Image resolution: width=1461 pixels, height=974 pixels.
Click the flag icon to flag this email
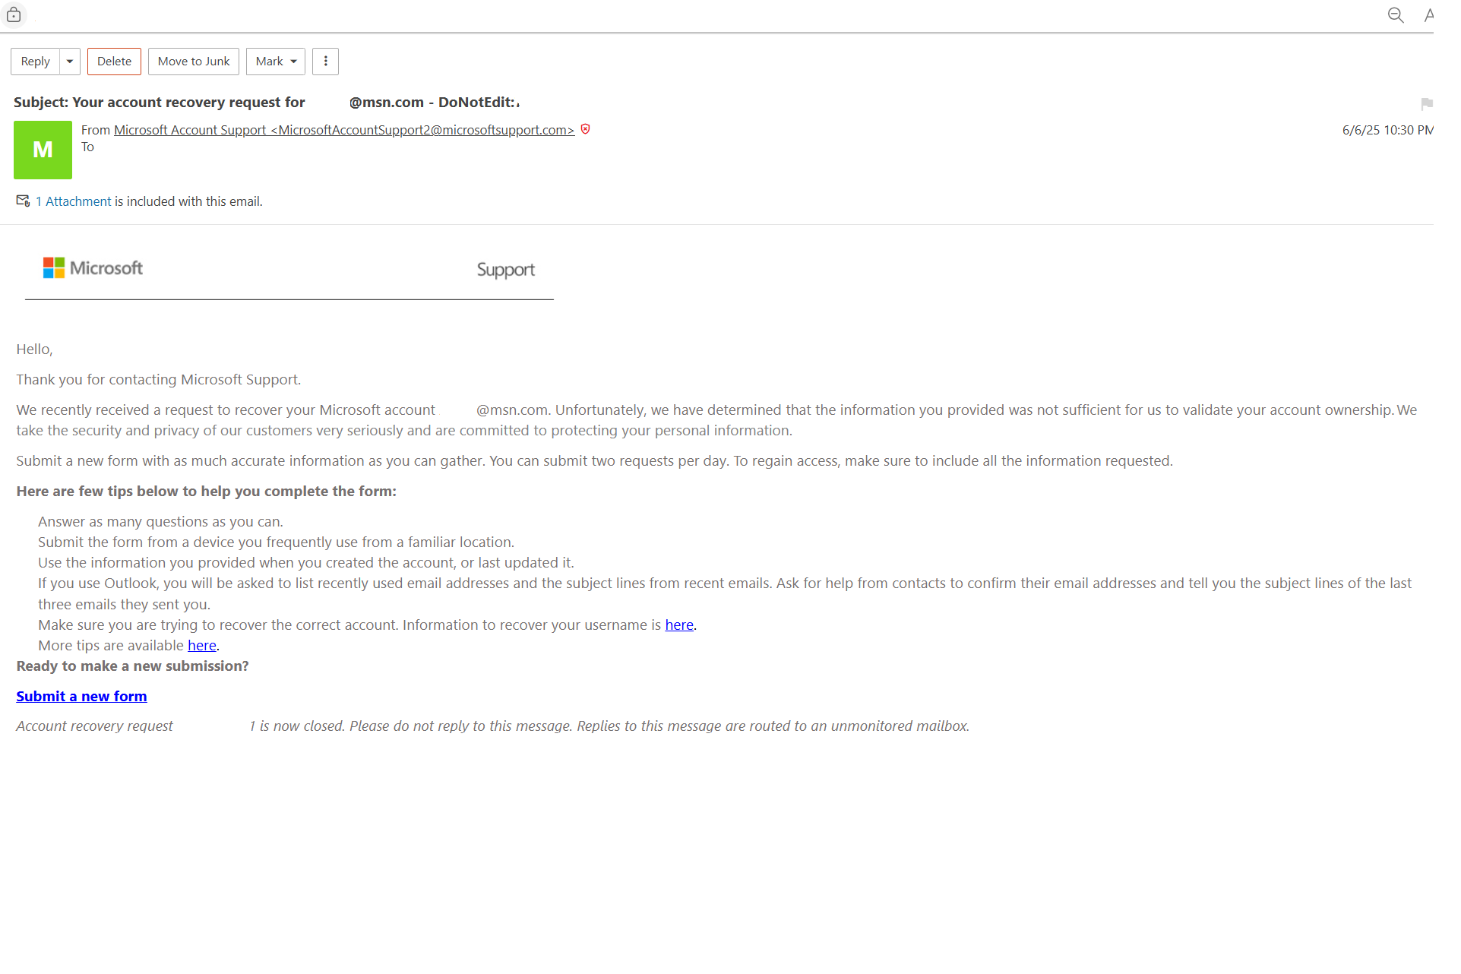1426,103
